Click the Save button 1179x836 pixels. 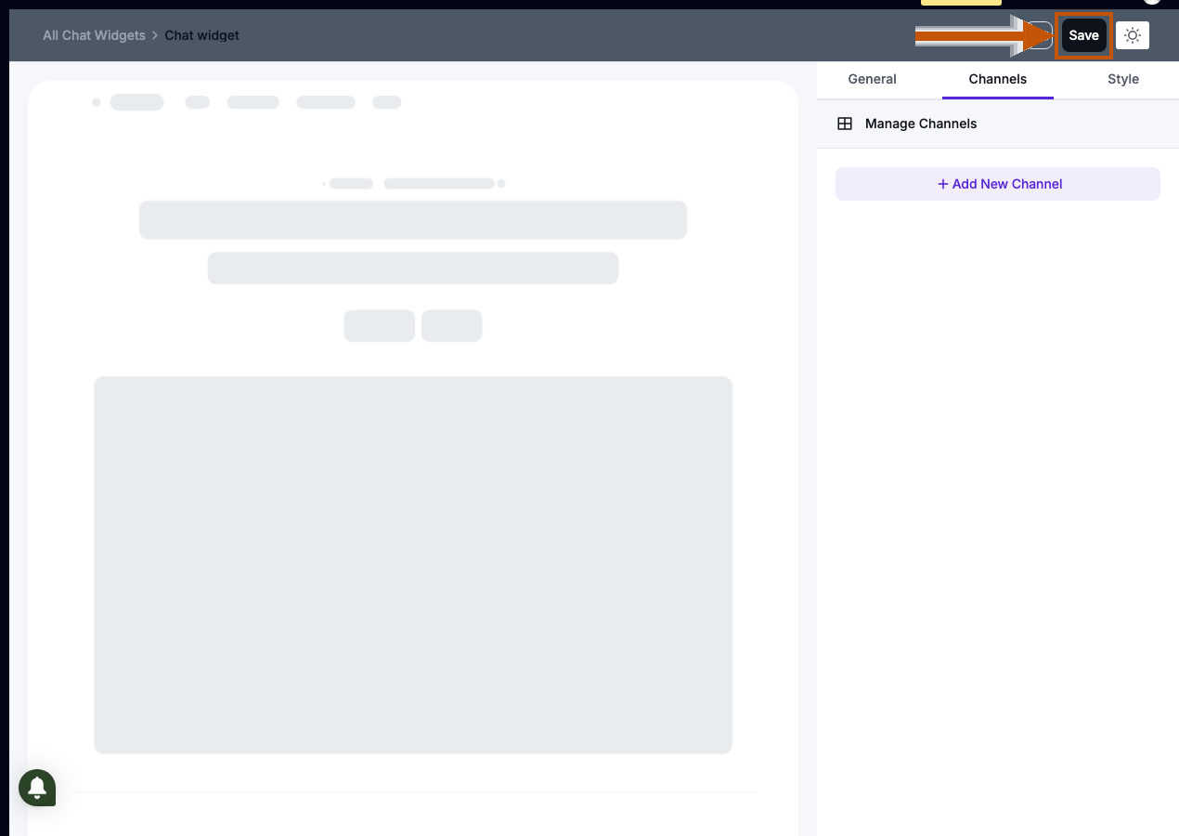1083,35
